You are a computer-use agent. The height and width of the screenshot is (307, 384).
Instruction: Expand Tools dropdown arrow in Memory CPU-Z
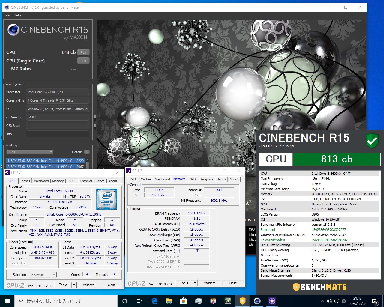[x=195, y=283]
